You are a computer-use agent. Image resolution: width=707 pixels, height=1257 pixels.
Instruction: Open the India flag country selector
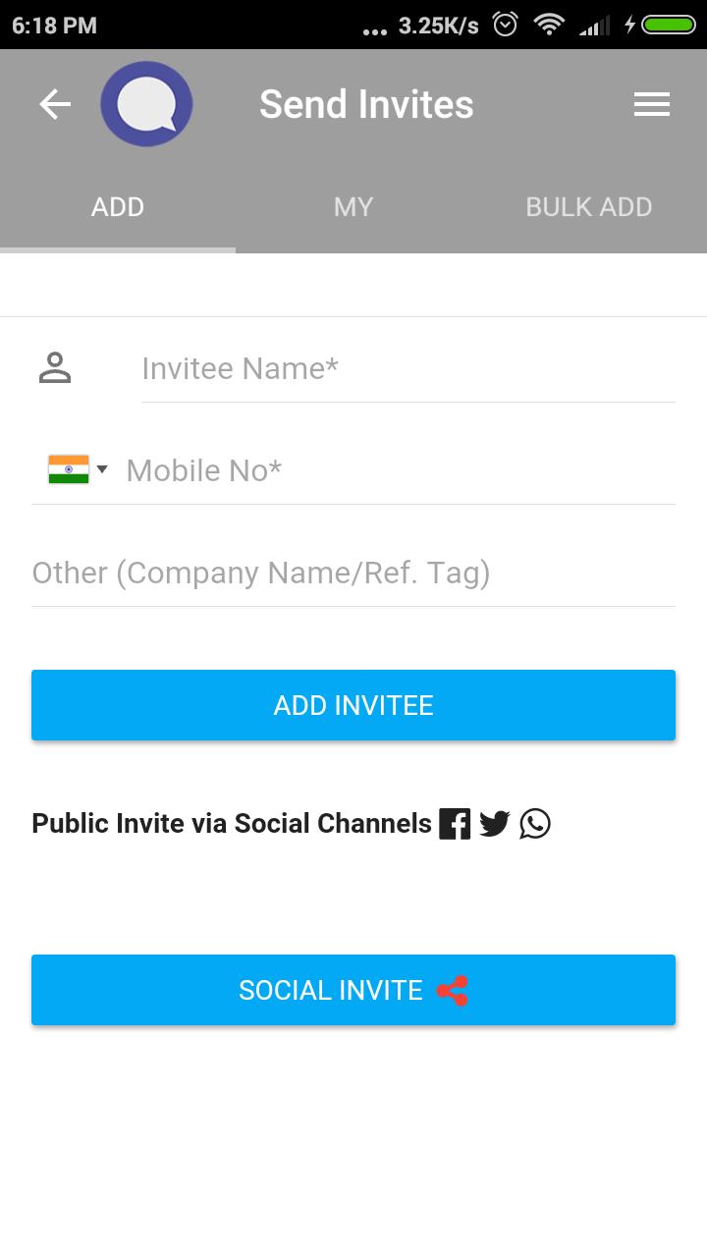[68, 469]
